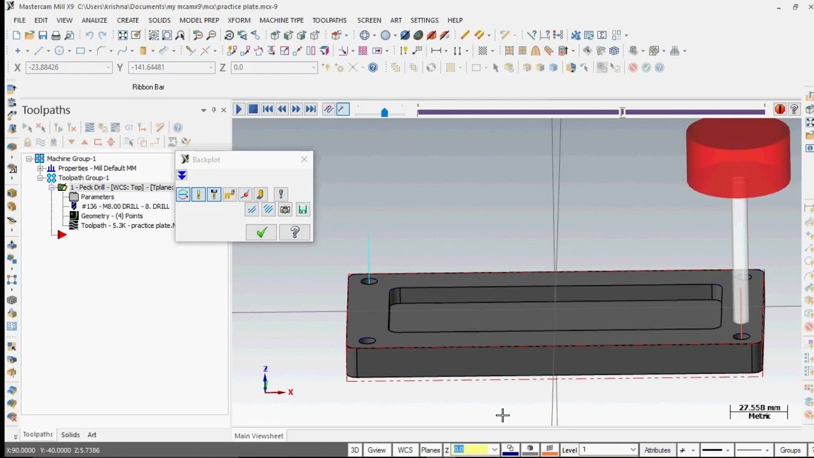This screenshot has height=458, width=814.
Task: Open the XFORM menu
Action: pos(239,20)
